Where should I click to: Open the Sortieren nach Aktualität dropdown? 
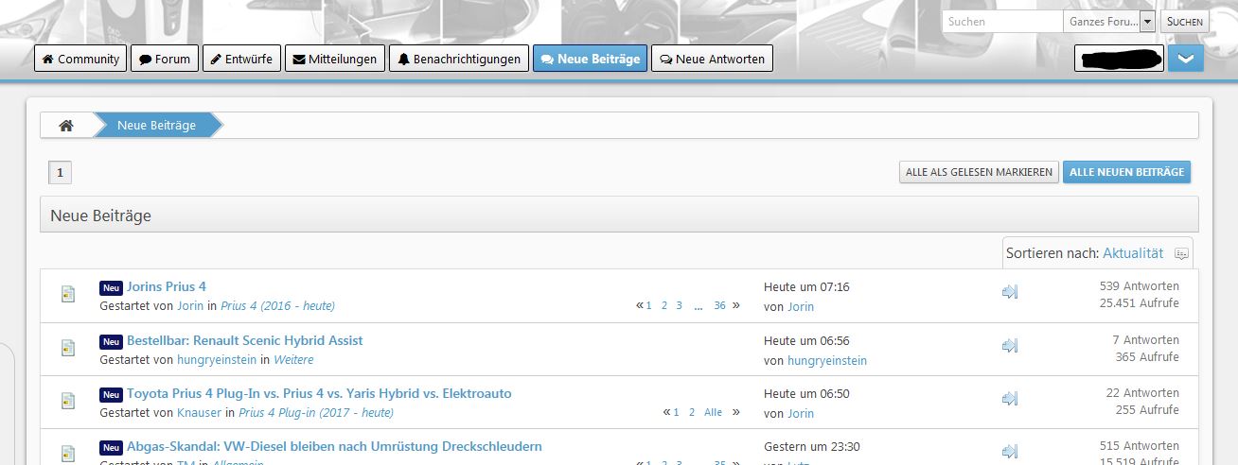pos(1133,253)
